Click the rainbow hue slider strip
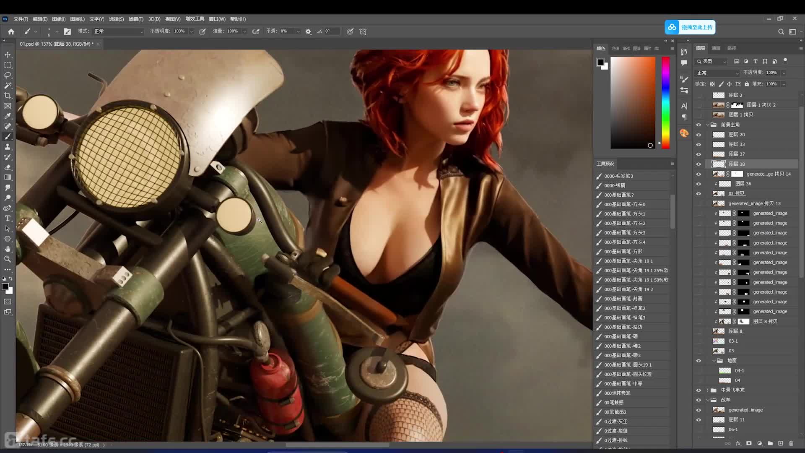The image size is (805, 453). pos(666,103)
